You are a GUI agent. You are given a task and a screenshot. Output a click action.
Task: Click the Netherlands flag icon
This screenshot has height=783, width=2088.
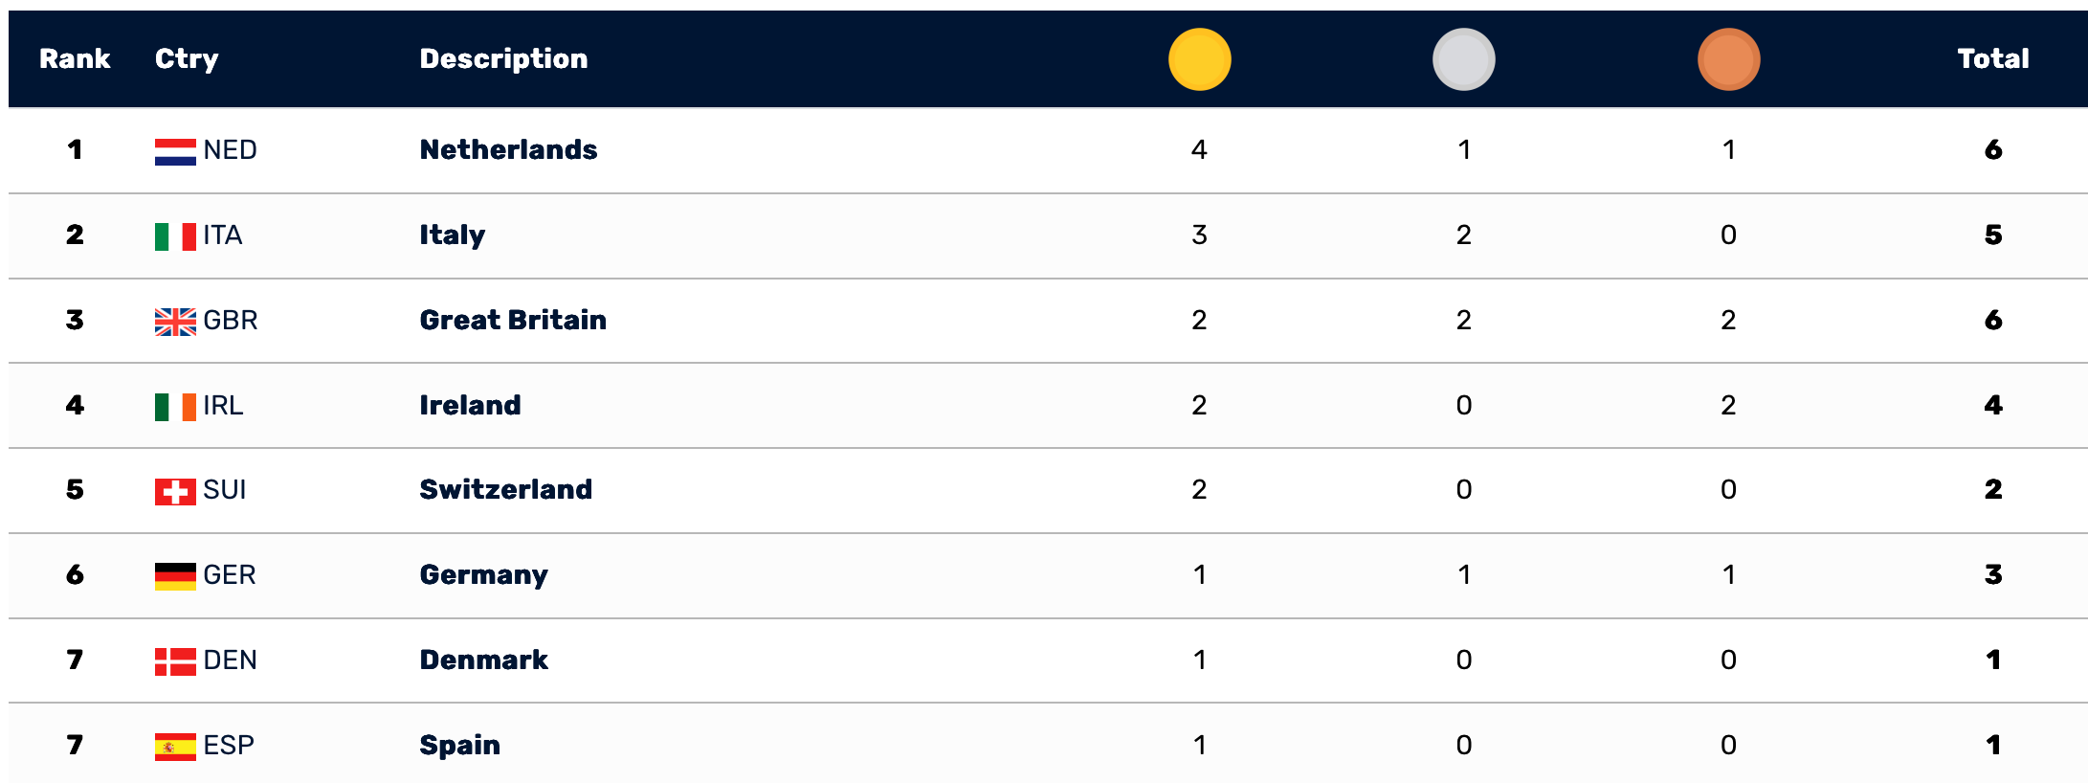click(x=175, y=151)
